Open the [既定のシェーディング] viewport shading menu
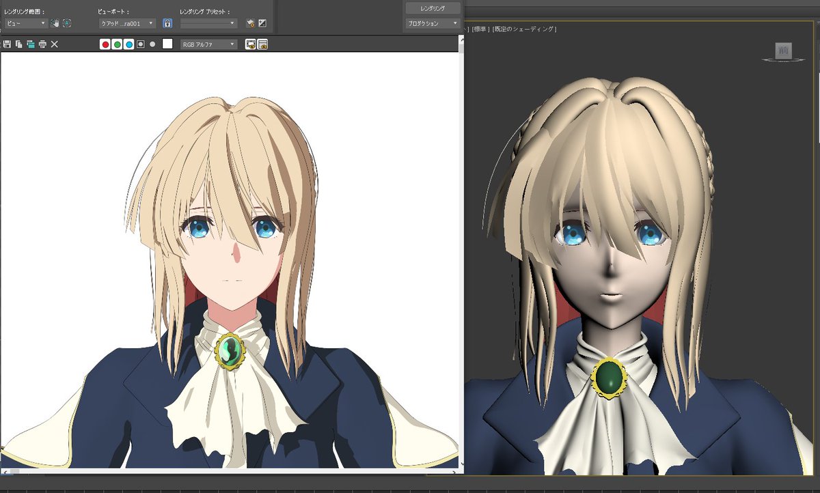The height and width of the screenshot is (493, 820). [x=525, y=29]
